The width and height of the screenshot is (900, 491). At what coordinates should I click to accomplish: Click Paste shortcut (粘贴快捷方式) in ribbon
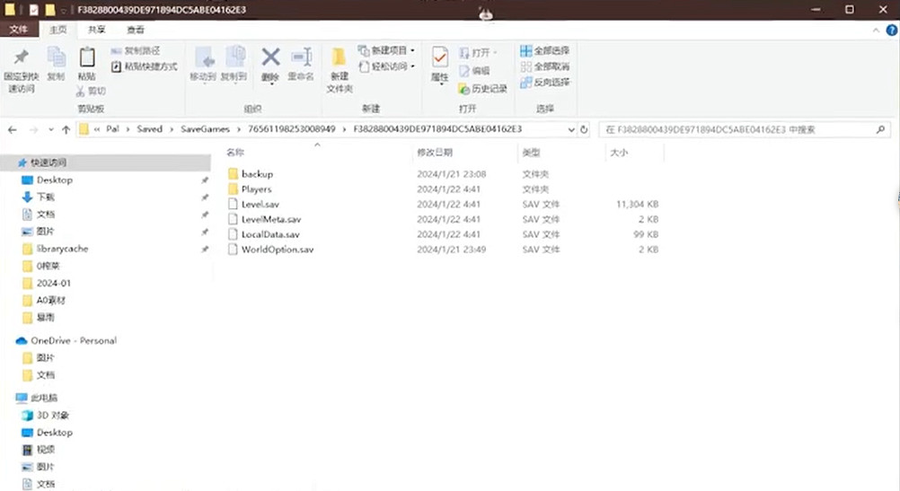click(x=144, y=66)
